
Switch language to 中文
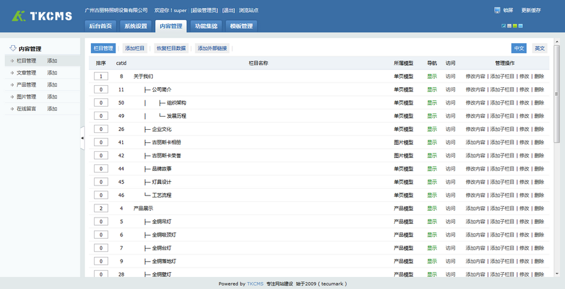coord(519,48)
